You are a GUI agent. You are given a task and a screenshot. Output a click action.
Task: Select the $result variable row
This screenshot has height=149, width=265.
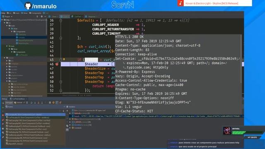click(157, 116)
